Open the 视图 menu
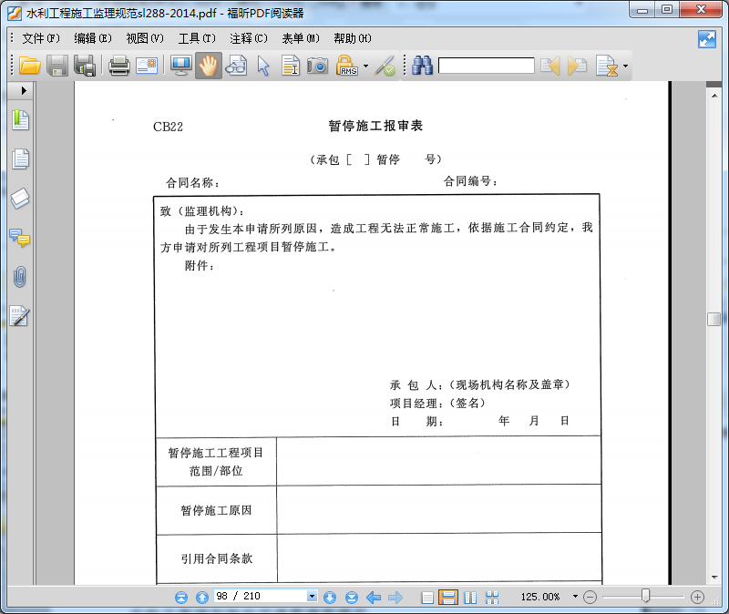 142,38
